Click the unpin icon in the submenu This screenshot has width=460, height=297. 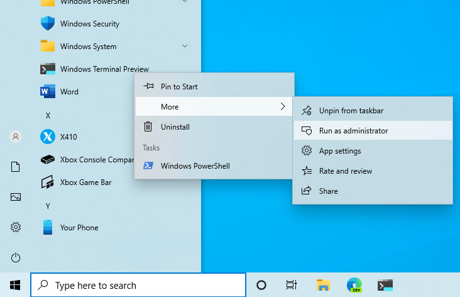pos(307,111)
